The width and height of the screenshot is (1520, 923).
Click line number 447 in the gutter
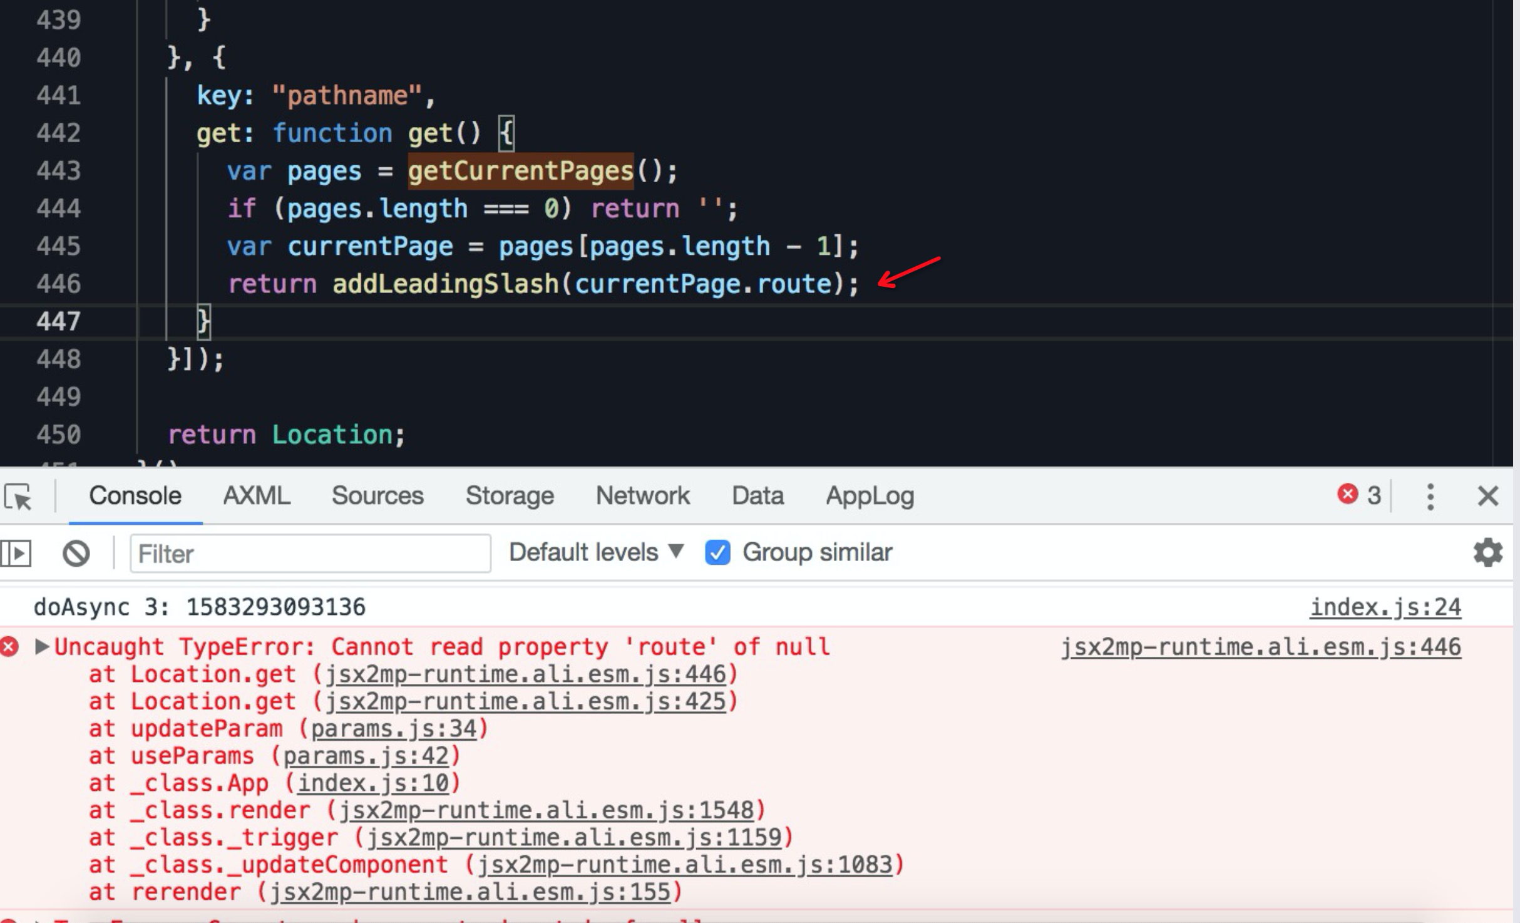[x=58, y=321]
